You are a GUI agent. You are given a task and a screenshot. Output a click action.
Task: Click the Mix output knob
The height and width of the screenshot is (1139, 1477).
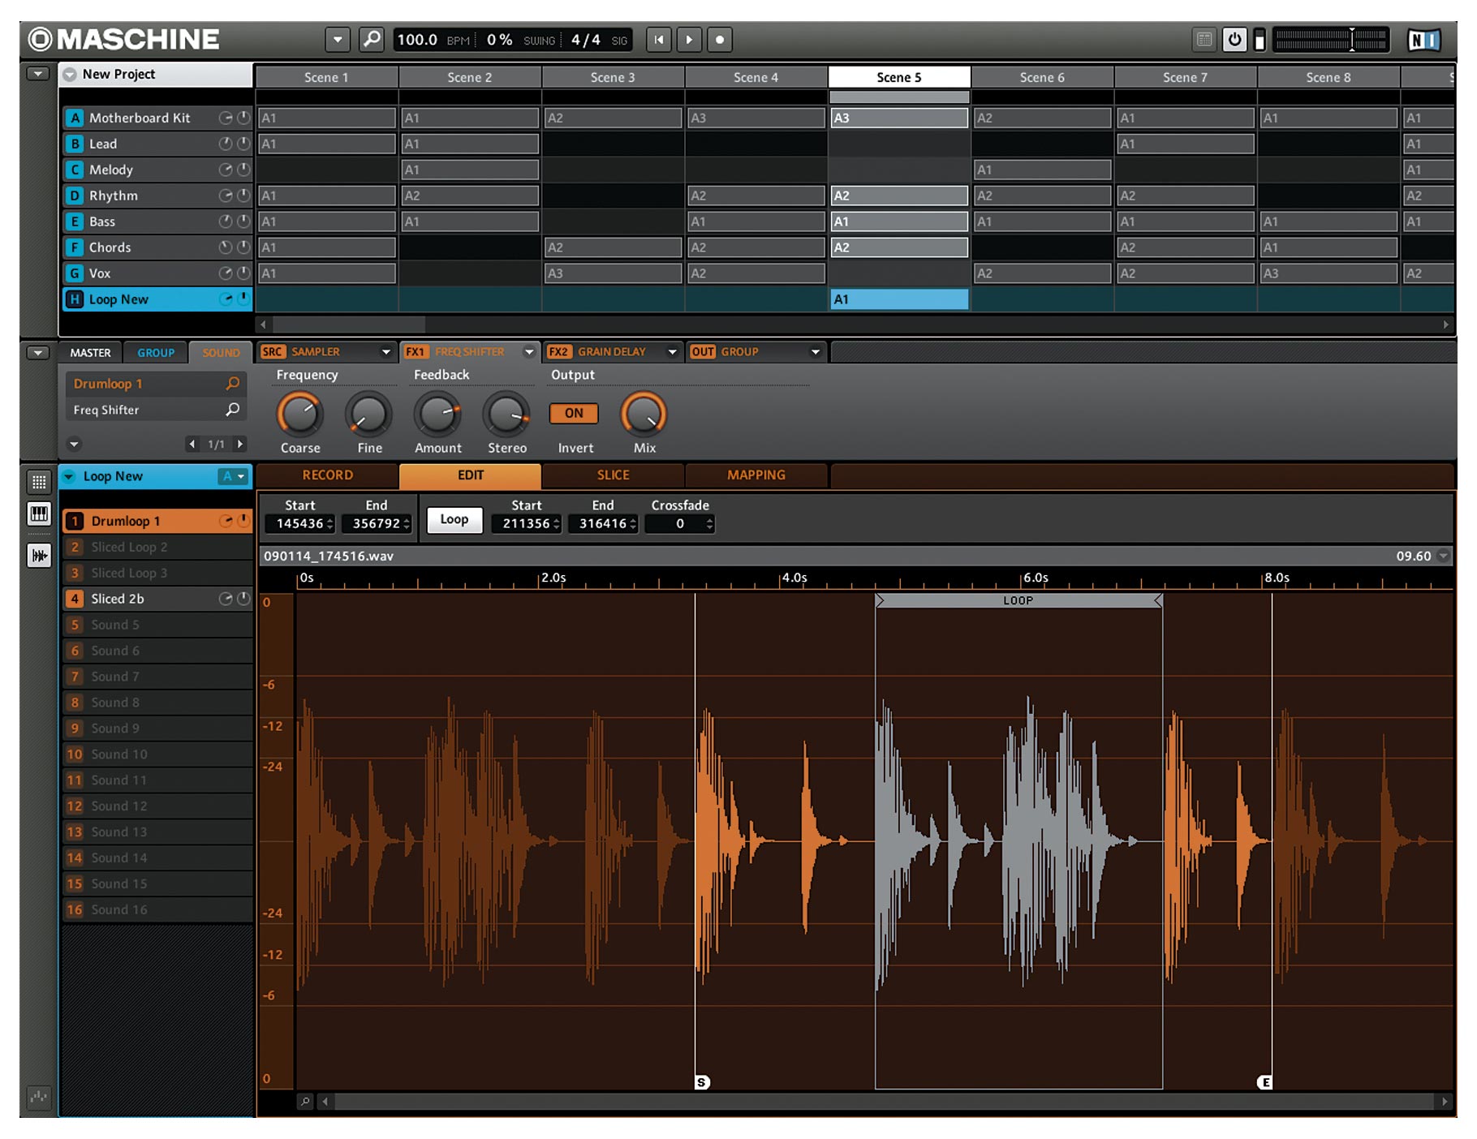(x=644, y=415)
